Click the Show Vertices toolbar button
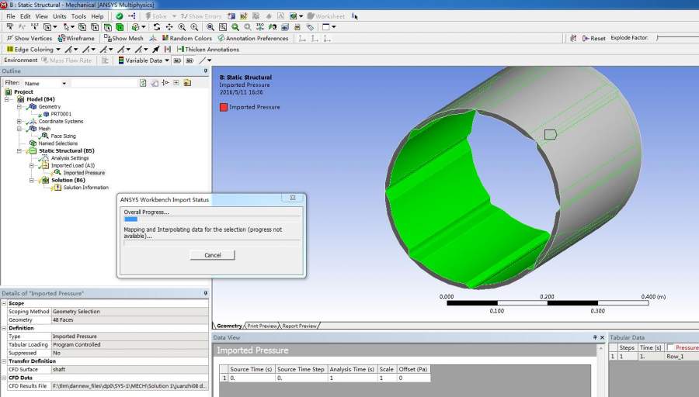Screen dimensions: 699x397 [x=29, y=38]
